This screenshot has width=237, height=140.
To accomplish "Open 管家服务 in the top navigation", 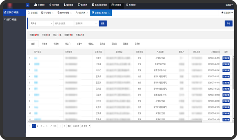I will click(x=83, y=5).
